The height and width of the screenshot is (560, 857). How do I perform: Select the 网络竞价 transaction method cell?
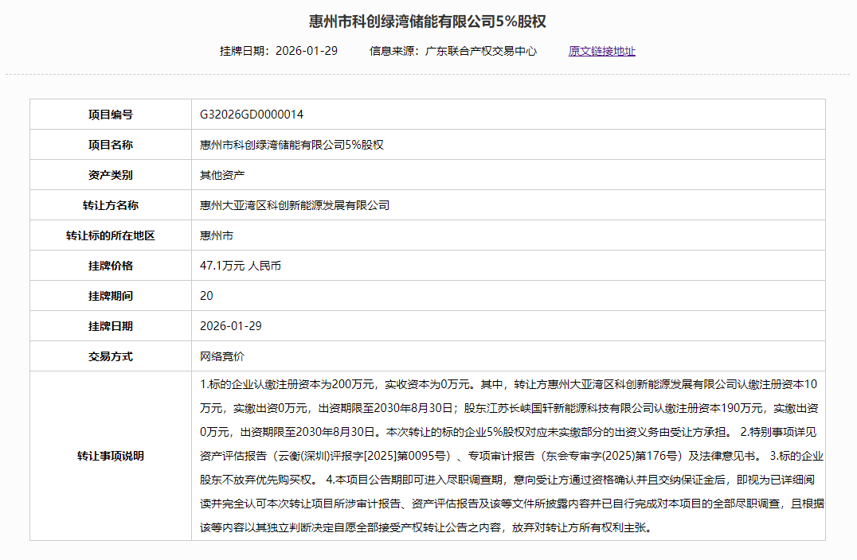223,356
